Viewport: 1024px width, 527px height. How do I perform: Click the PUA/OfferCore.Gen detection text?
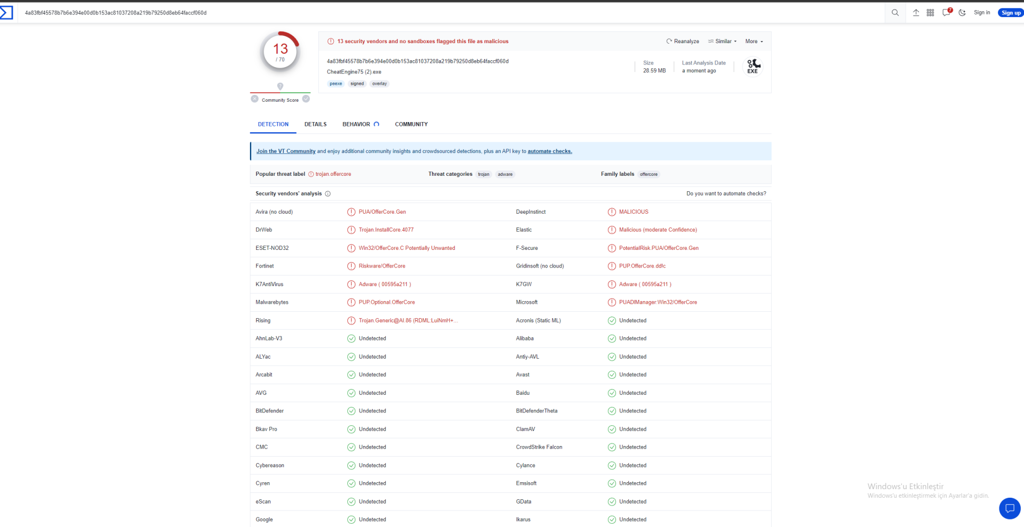point(382,212)
